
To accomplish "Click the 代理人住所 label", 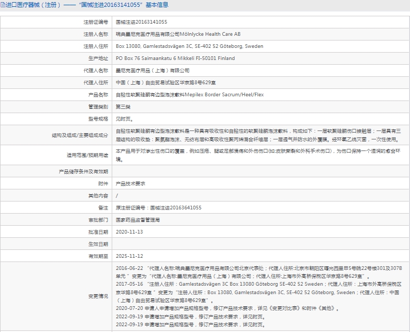I will (96, 83).
